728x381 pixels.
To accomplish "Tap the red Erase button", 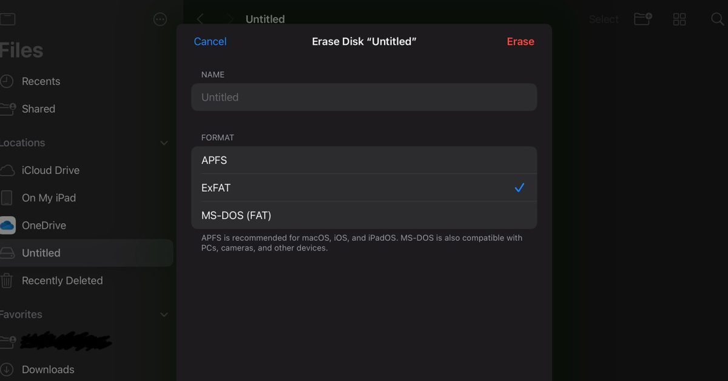I will [x=521, y=41].
